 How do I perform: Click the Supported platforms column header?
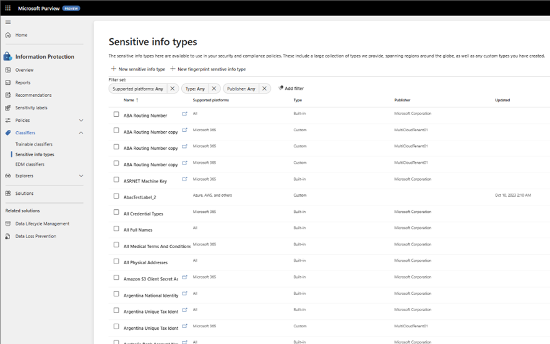(x=210, y=100)
